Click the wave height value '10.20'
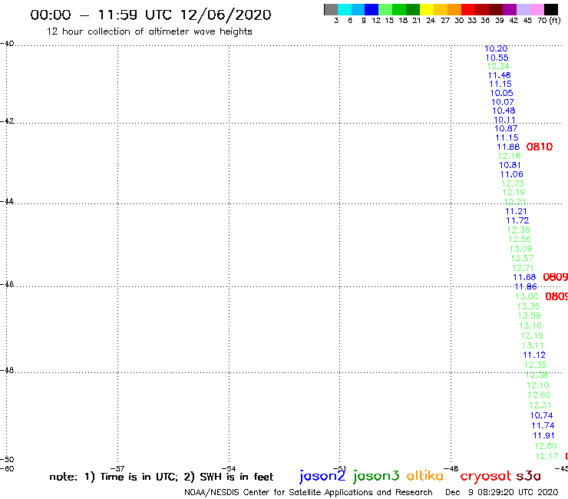 coord(496,48)
